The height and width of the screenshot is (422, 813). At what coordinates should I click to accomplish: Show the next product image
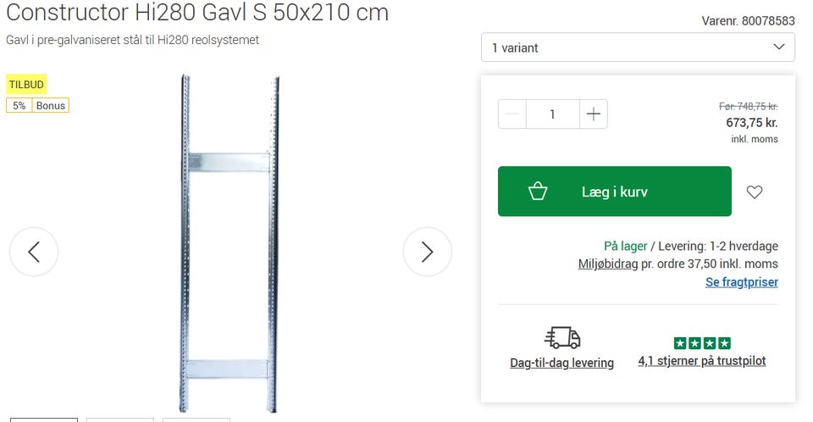click(x=427, y=252)
